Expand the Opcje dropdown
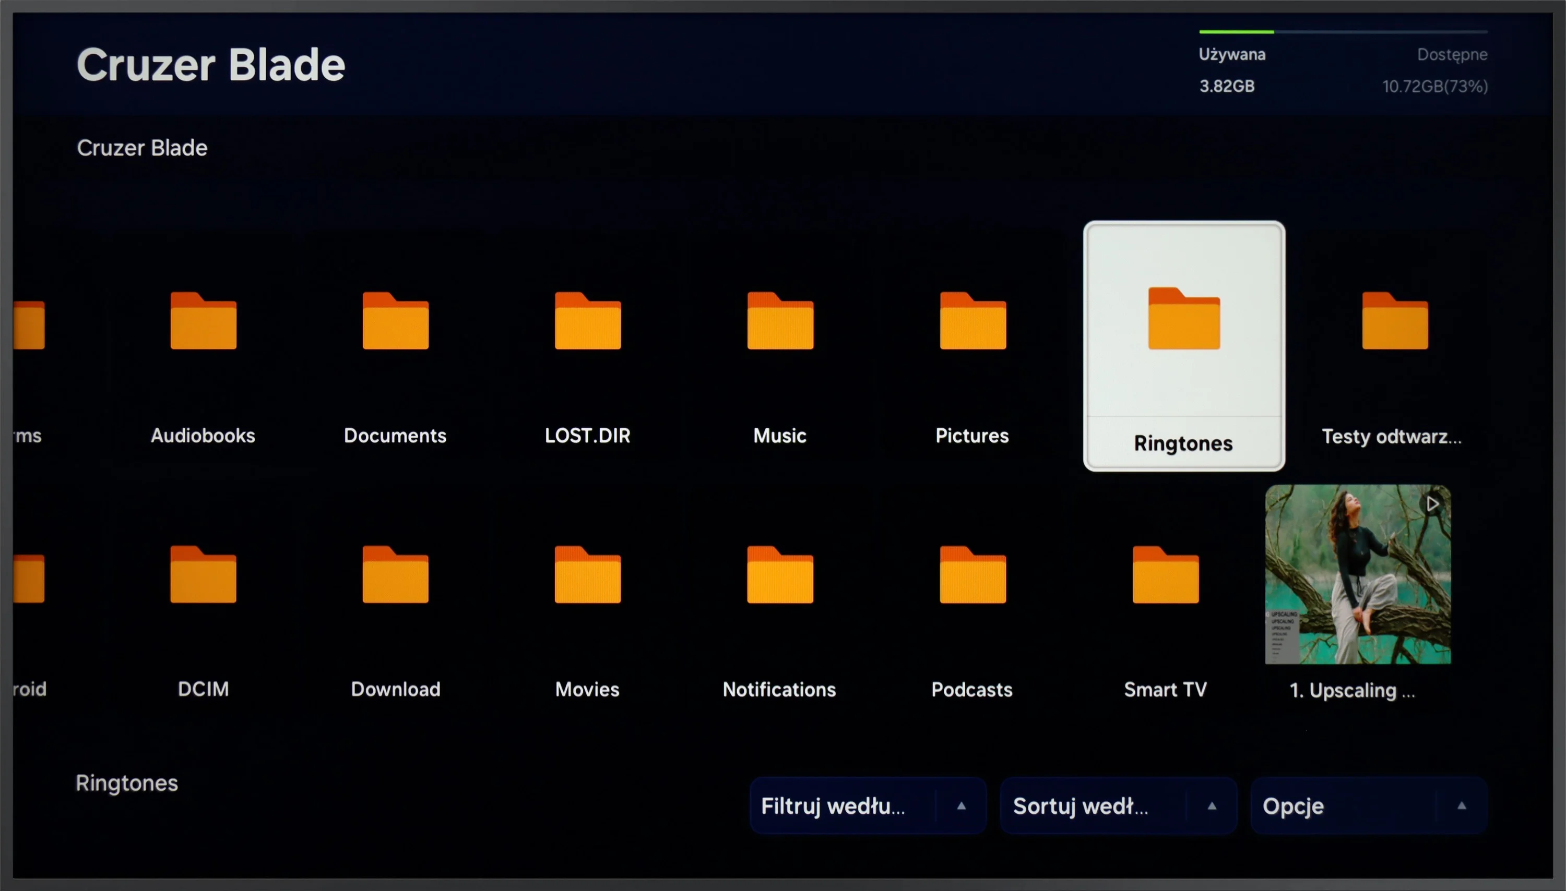This screenshot has height=891, width=1566. 1369,805
